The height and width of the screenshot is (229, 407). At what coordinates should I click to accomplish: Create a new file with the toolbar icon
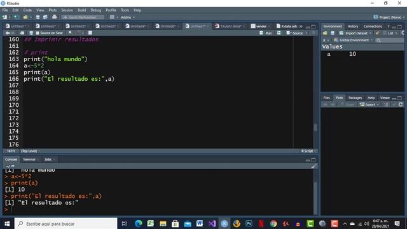(x=4, y=17)
